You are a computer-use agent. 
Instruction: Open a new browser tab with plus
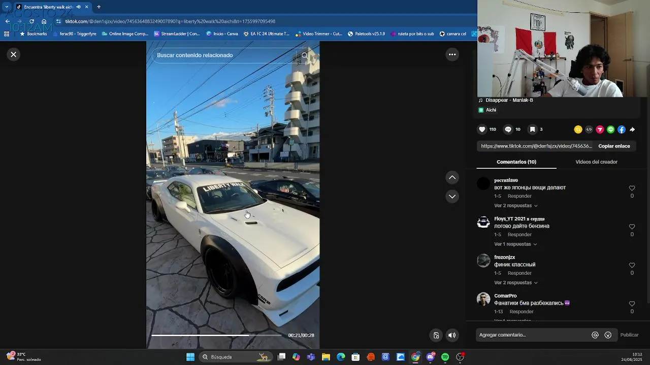point(99,7)
